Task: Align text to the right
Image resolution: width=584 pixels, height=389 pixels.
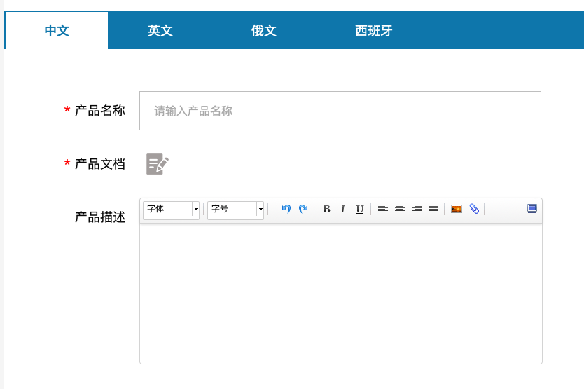Action: pyautogui.click(x=417, y=209)
